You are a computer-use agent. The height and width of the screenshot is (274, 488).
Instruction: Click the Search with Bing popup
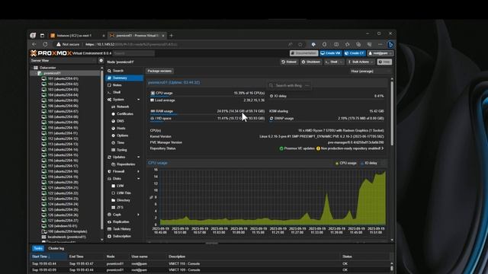click(289, 85)
